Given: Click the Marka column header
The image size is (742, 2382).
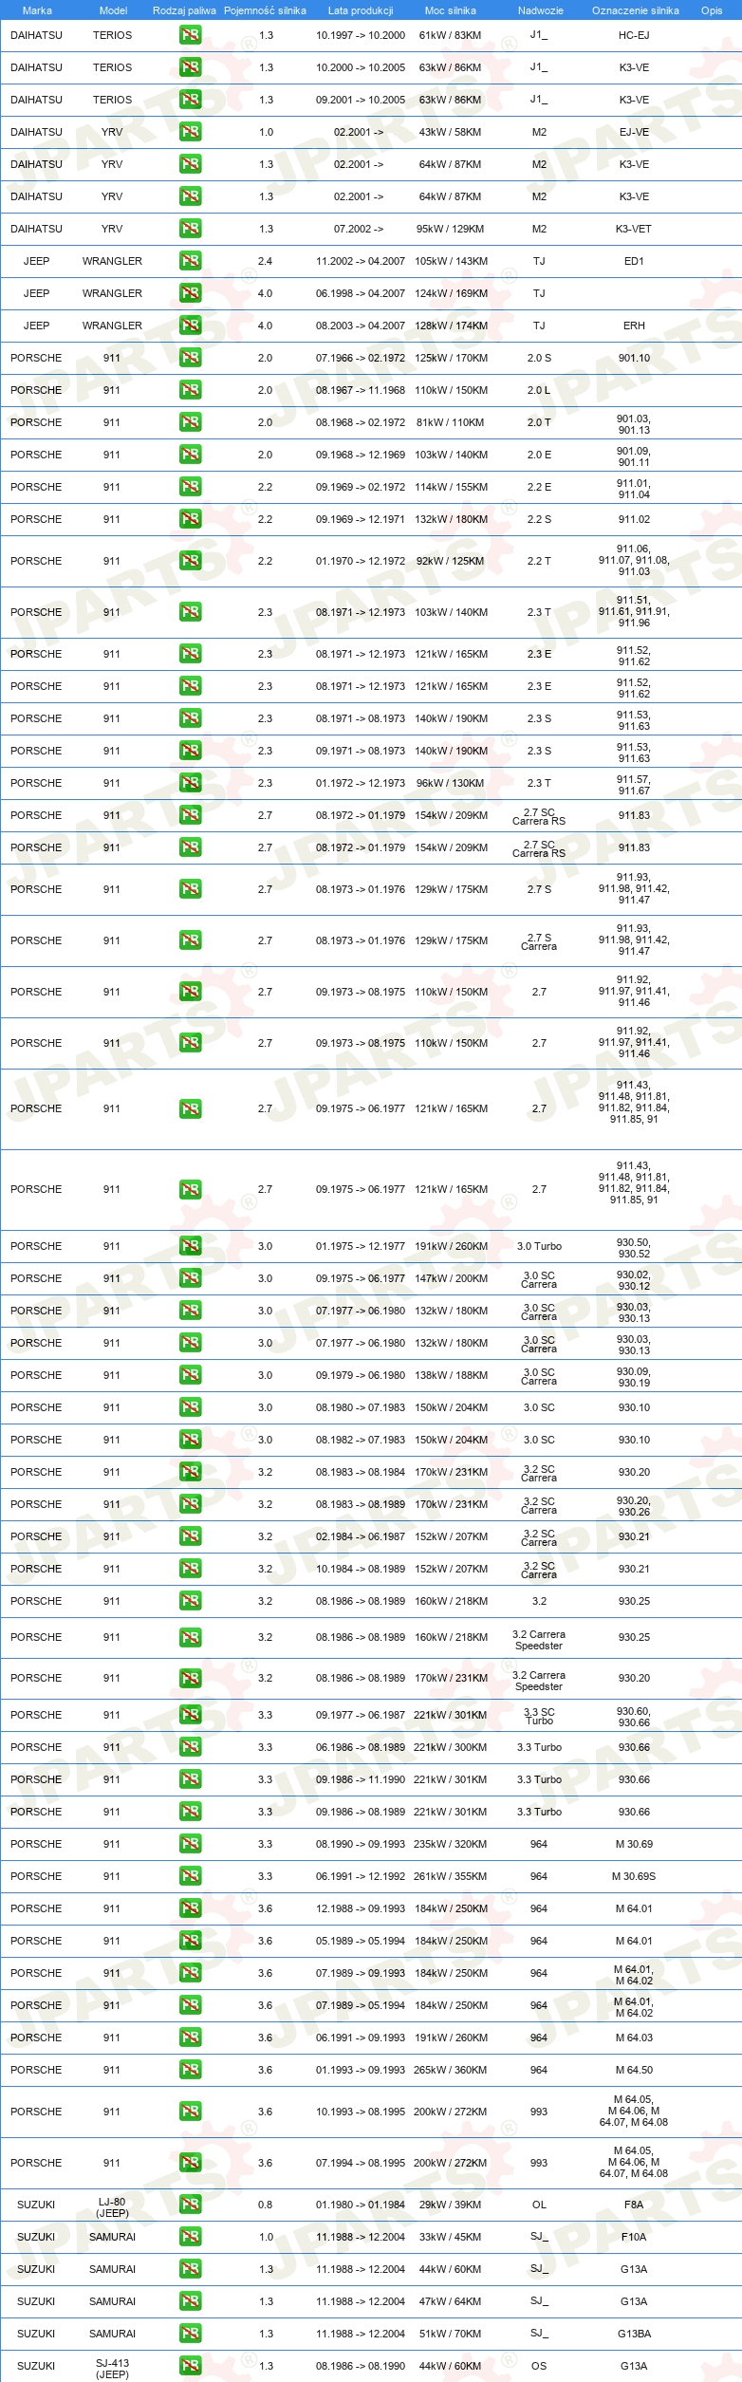Looking at the screenshot, I should coord(37,10).
